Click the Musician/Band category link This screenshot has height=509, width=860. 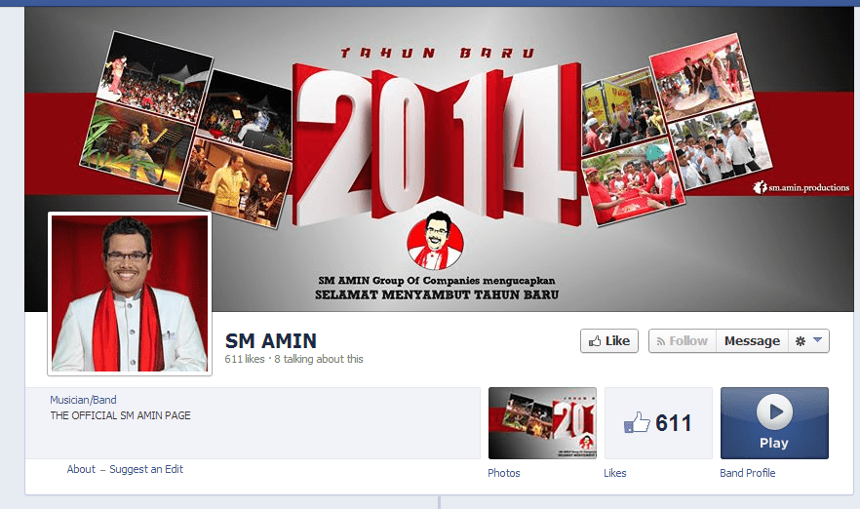(x=83, y=400)
